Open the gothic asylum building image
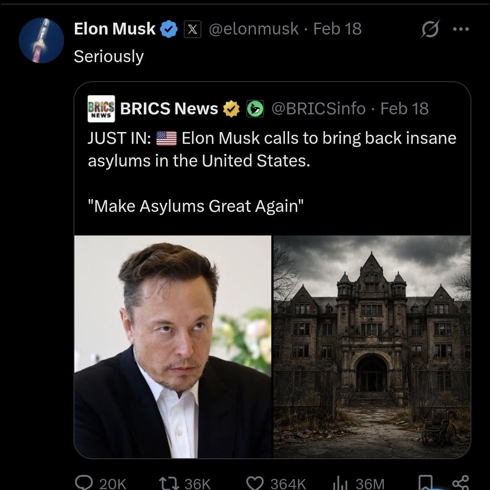 click(x=372, y=347)
